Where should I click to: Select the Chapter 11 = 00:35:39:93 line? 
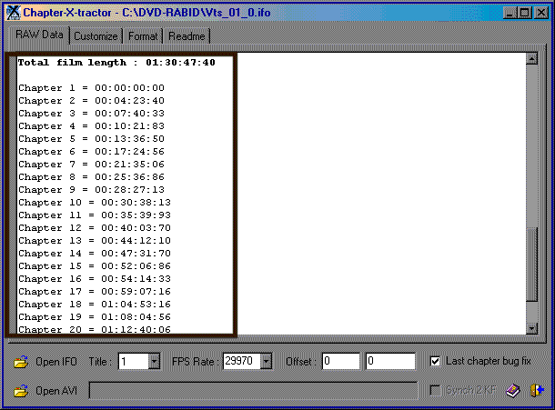(x=95, y=215)
